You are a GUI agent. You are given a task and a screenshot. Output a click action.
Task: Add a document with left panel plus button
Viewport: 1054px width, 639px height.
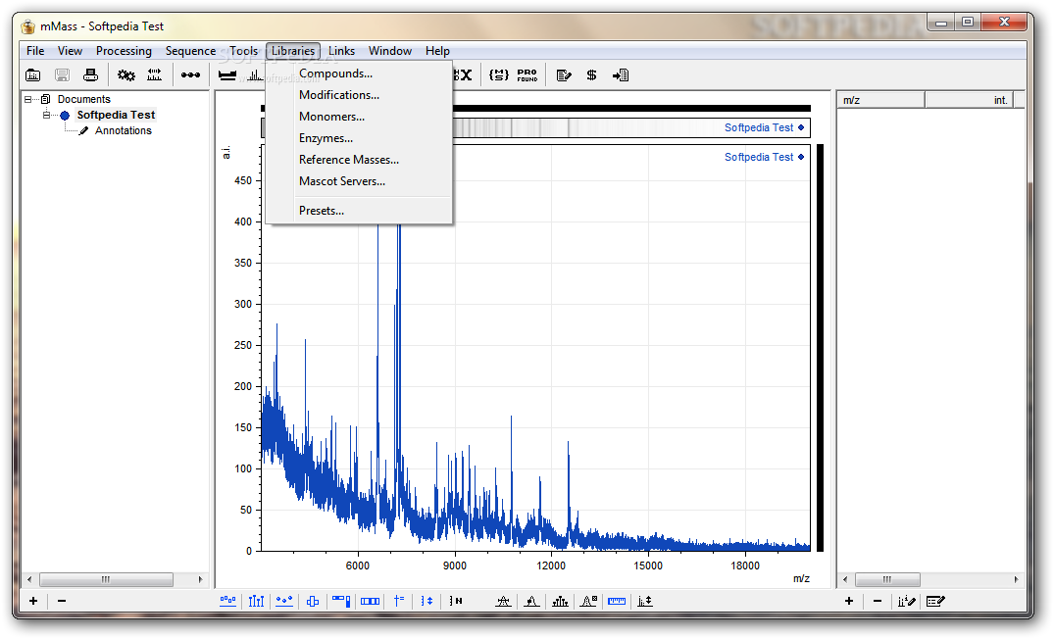[x=33, y=601]
